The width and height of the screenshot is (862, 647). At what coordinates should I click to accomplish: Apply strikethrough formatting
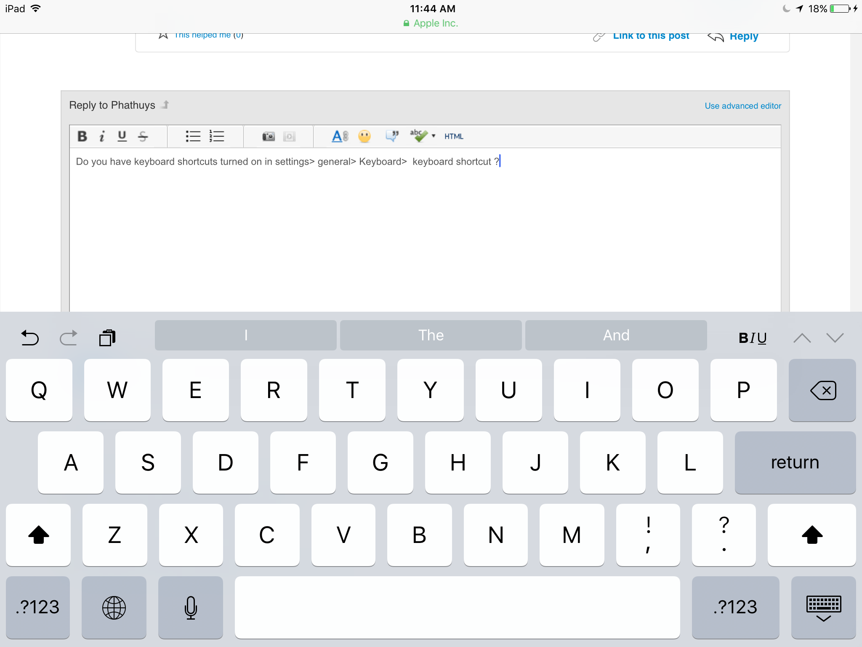coord(143,136)
